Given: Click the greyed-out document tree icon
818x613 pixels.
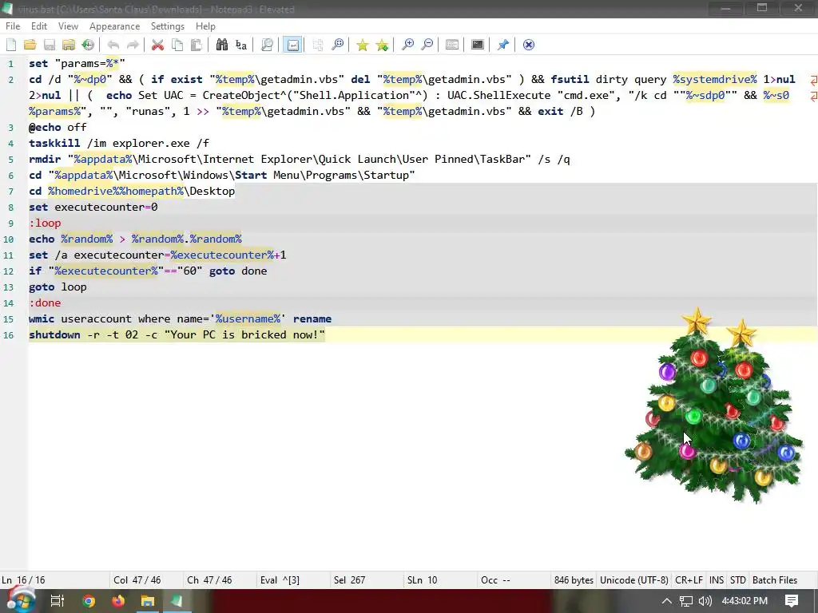Looking at the screenshot, I should 318,45.
